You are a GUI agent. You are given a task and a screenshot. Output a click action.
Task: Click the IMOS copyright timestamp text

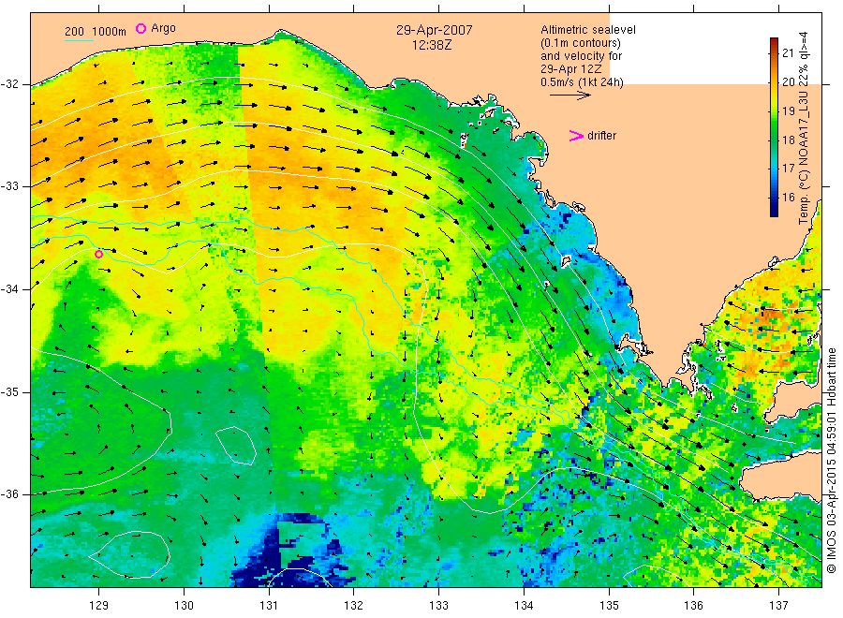[x=831, y=460]
